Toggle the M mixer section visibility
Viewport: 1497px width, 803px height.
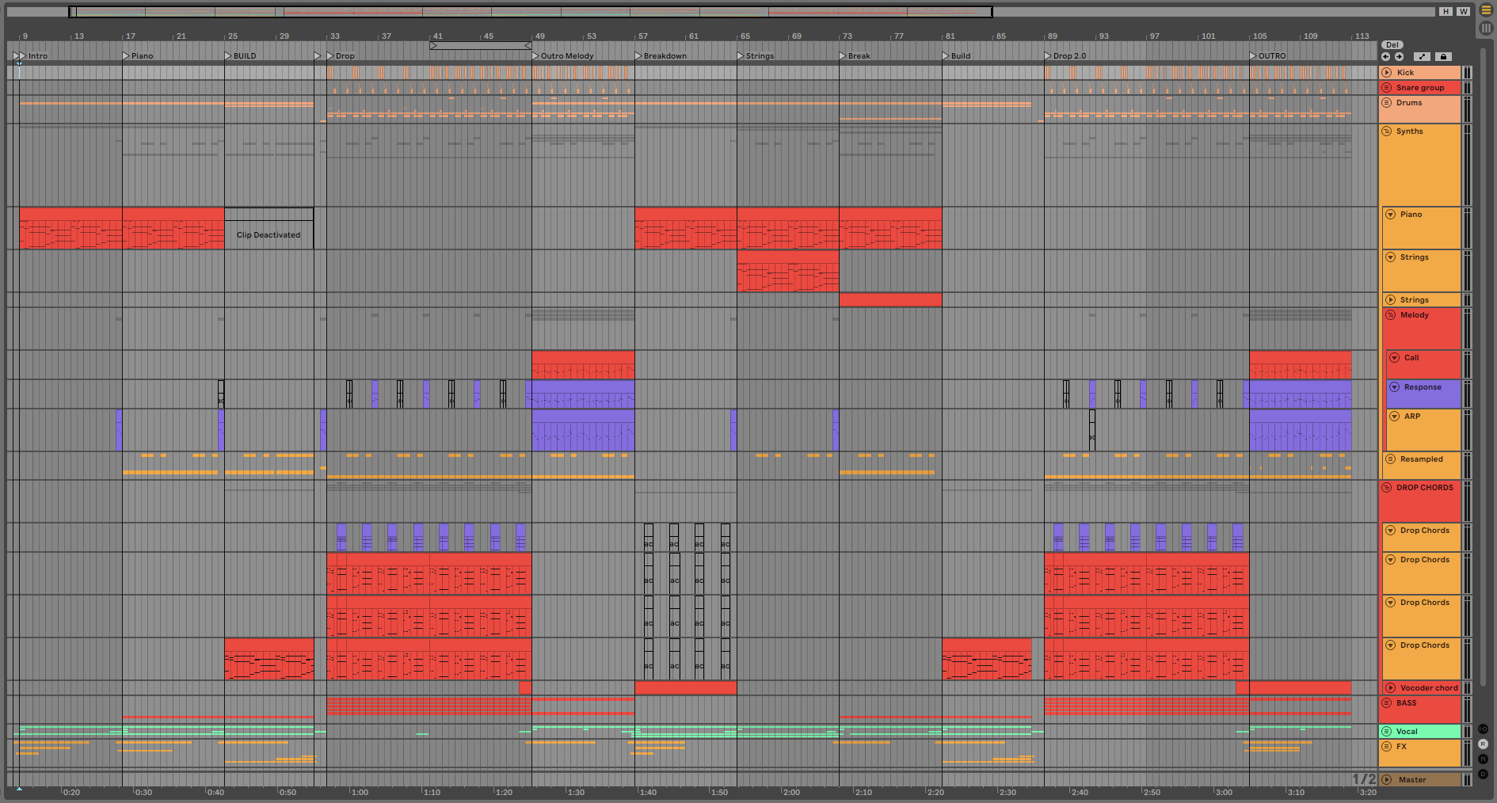click(1484, 759)
